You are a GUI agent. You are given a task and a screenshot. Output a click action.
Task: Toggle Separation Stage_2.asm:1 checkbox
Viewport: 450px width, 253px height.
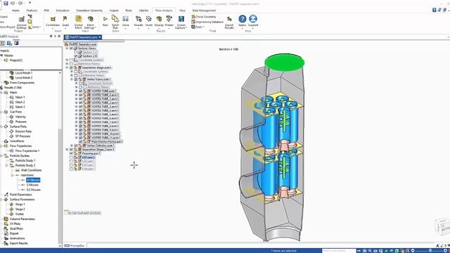click(71, 150)
